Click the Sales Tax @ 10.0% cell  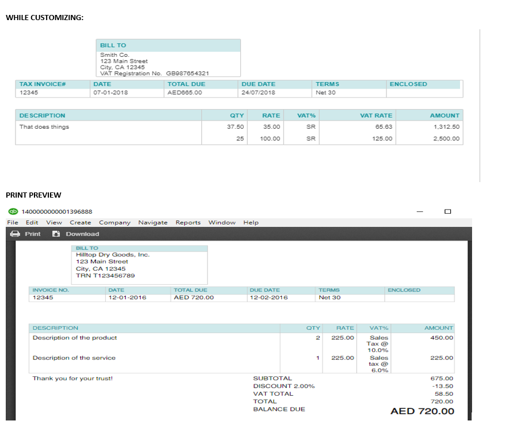click(378, 344)
